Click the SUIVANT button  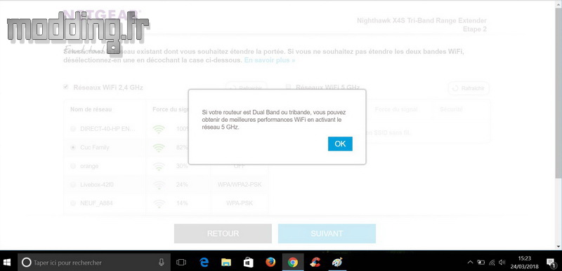(x=327, y=233)
